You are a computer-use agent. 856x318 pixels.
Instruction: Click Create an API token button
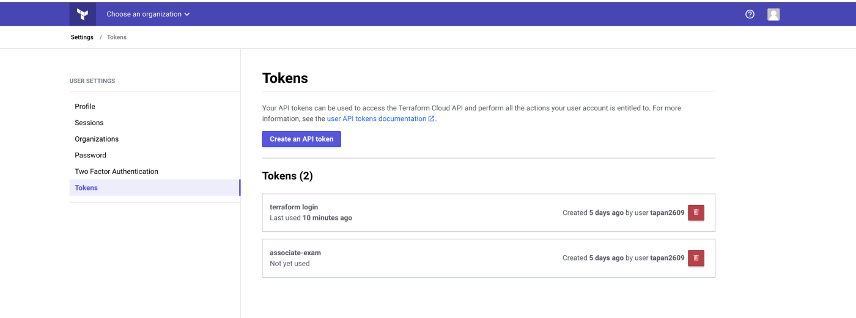[x=301, y=139]
